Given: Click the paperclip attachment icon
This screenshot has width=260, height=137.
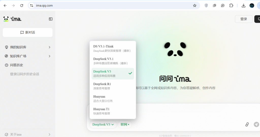Looking at the screenshot, I should click(x=247, y=124).
